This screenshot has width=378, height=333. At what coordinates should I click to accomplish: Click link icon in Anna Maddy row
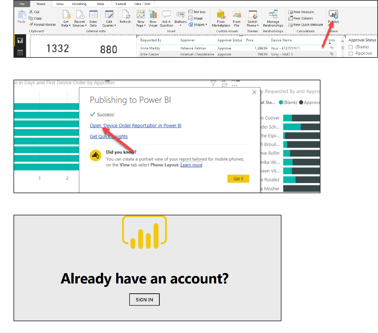point(332,48)
